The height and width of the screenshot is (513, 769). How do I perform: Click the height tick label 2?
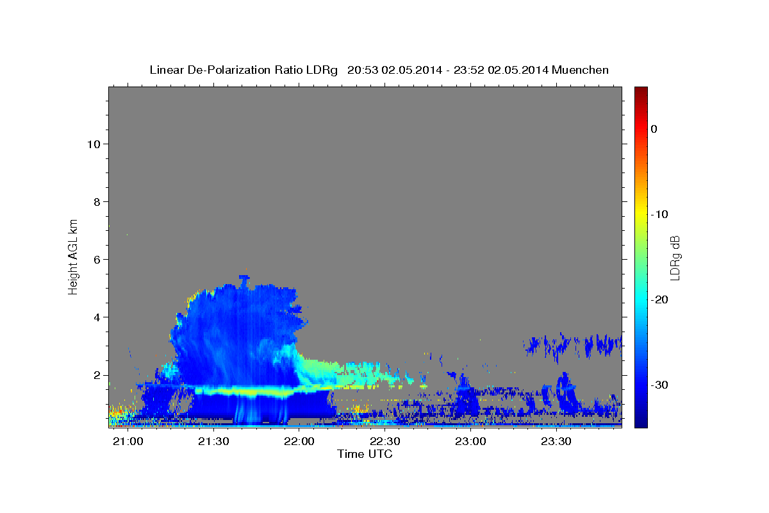(97, 374)
